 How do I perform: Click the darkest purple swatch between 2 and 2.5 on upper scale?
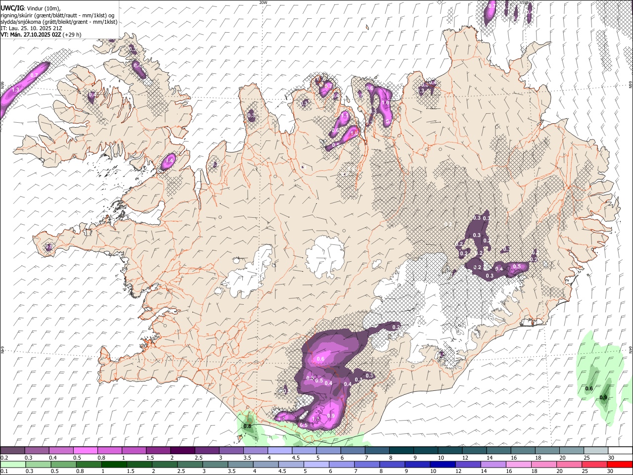tap(182, 451)
